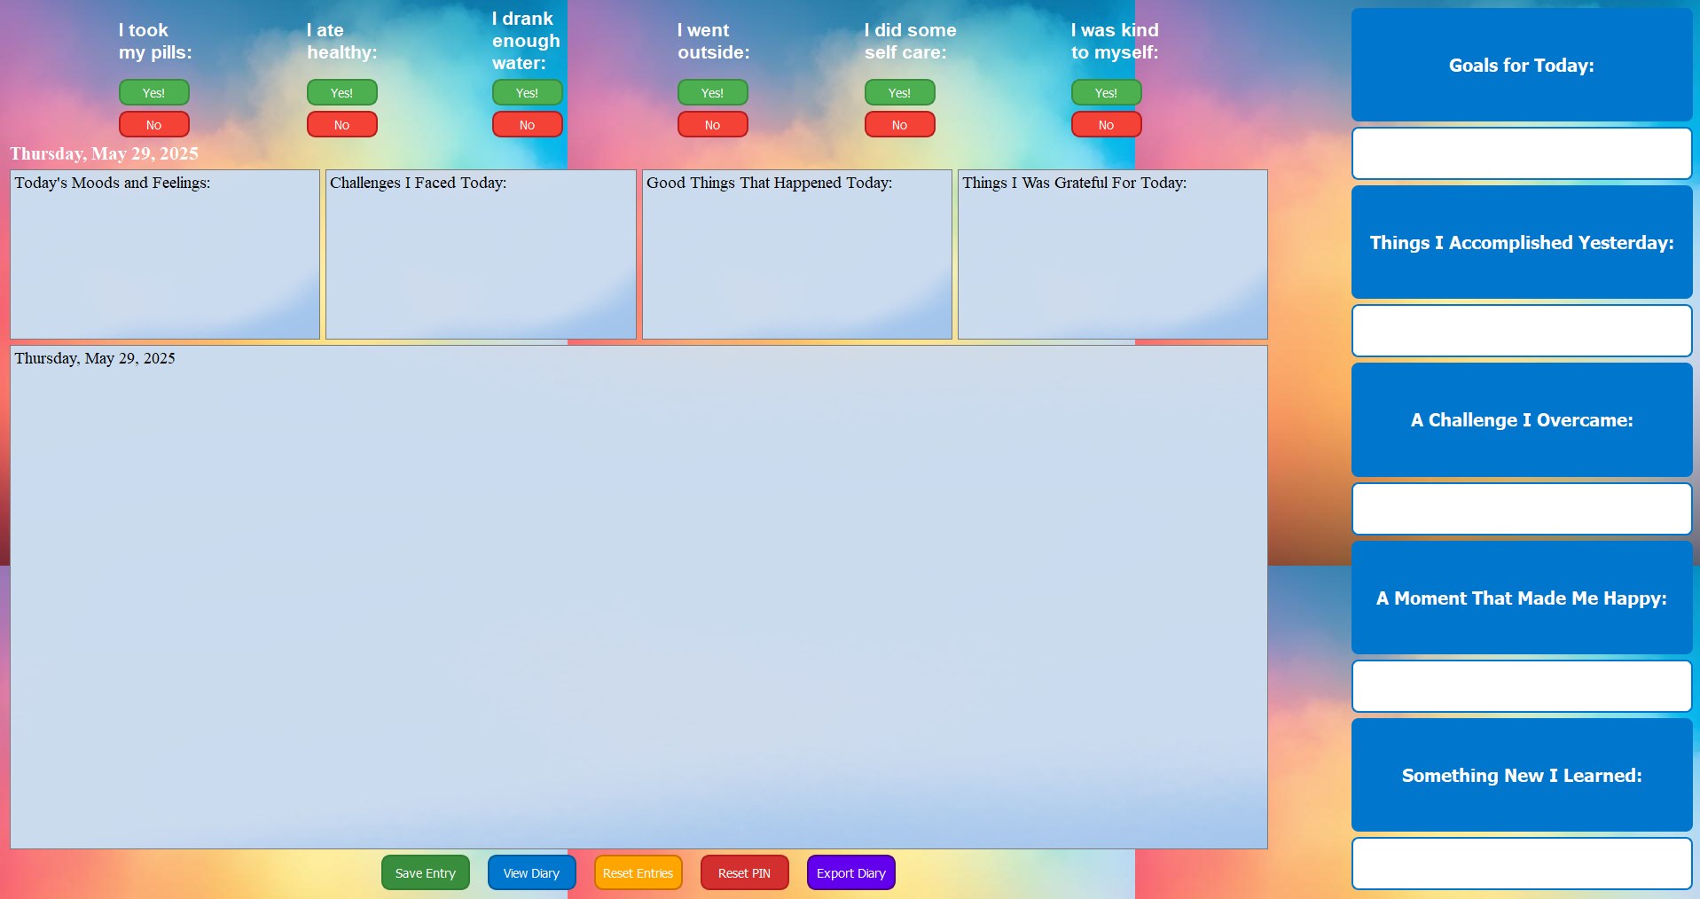The height and width of the screenshot is (899, 1700).
Task: Mark Yes! for I went outside
Action: (713, 92)
